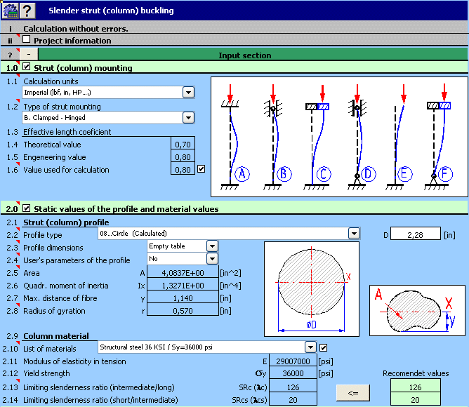Image resolution: width=469 pixels, height=407 pixels.
Task: Select mounting diagram E free-end strut
Action: pos(399,137)
